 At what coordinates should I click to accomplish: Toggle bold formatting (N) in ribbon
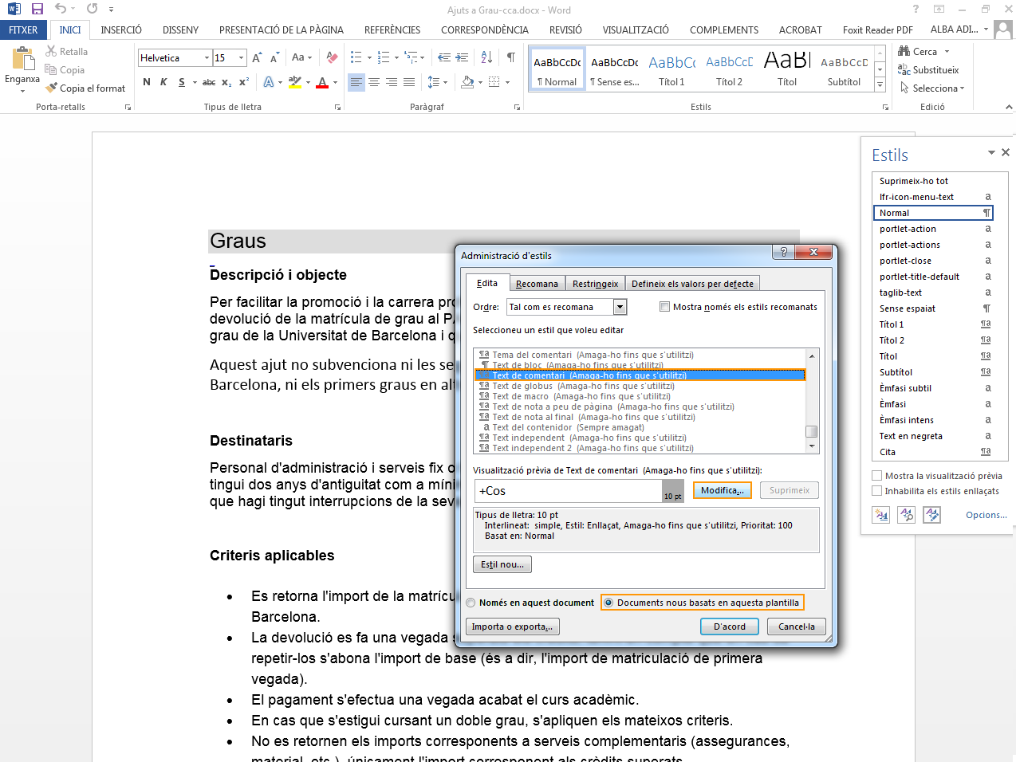coord(147,82)
